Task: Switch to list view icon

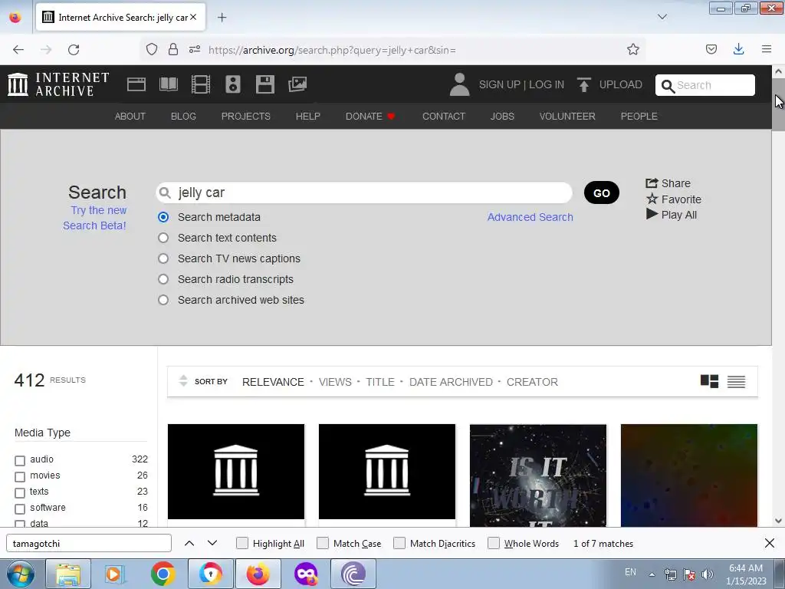Action: [736, 382]
